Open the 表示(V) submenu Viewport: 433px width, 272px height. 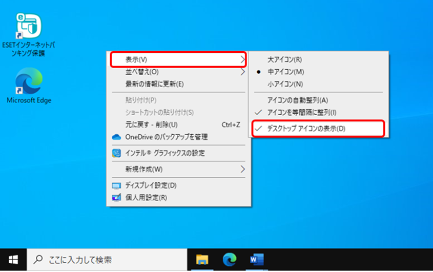(x=179, y=59)
